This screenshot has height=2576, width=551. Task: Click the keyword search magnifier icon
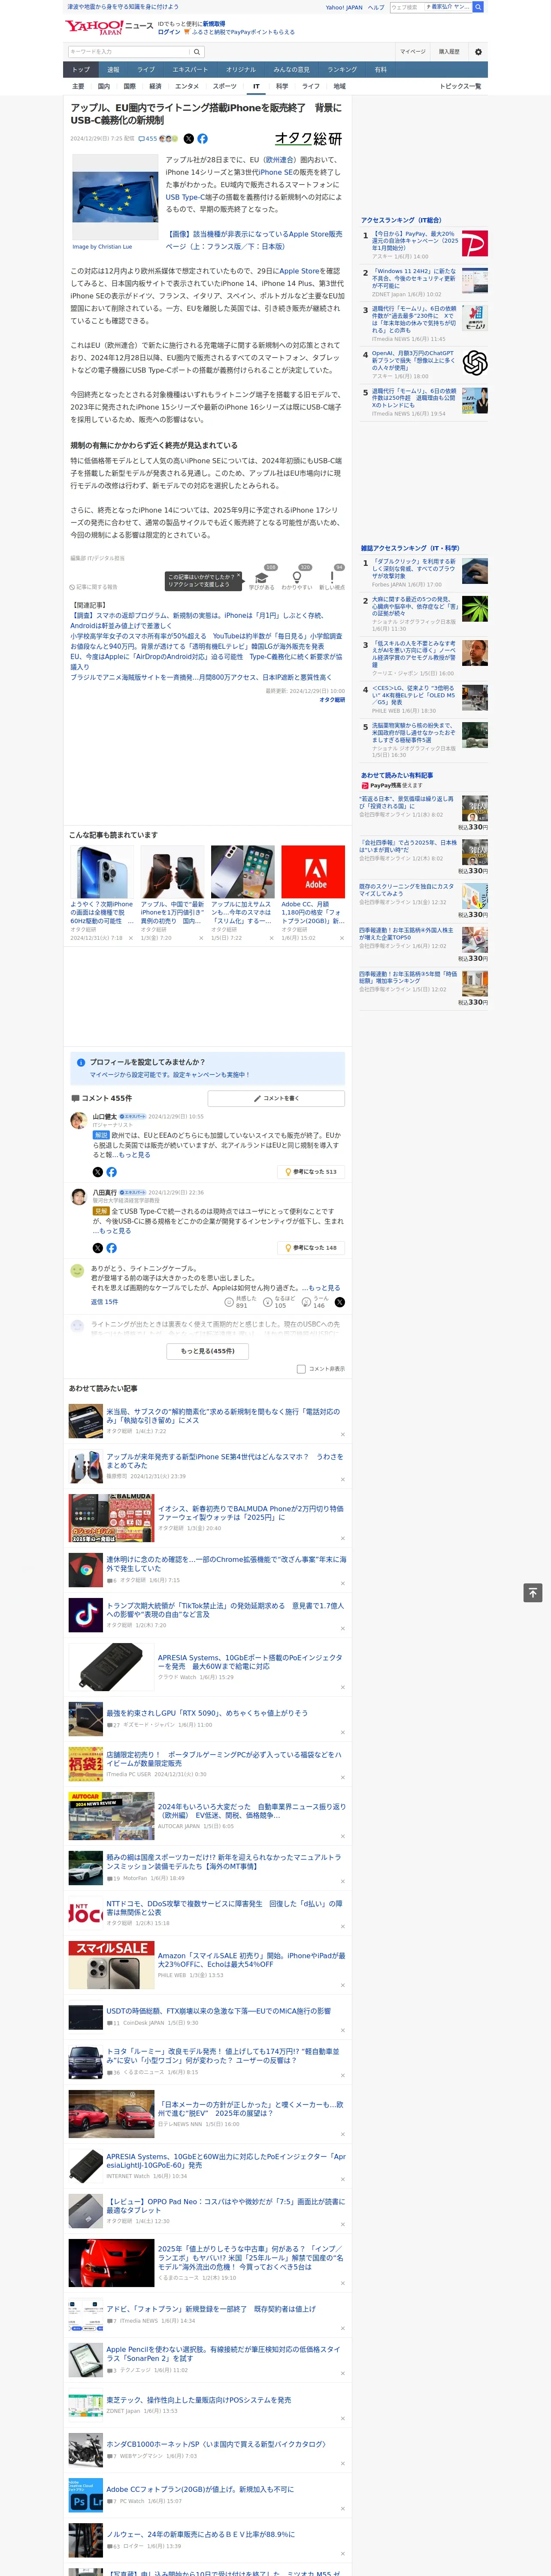click(x=197, y=52)
